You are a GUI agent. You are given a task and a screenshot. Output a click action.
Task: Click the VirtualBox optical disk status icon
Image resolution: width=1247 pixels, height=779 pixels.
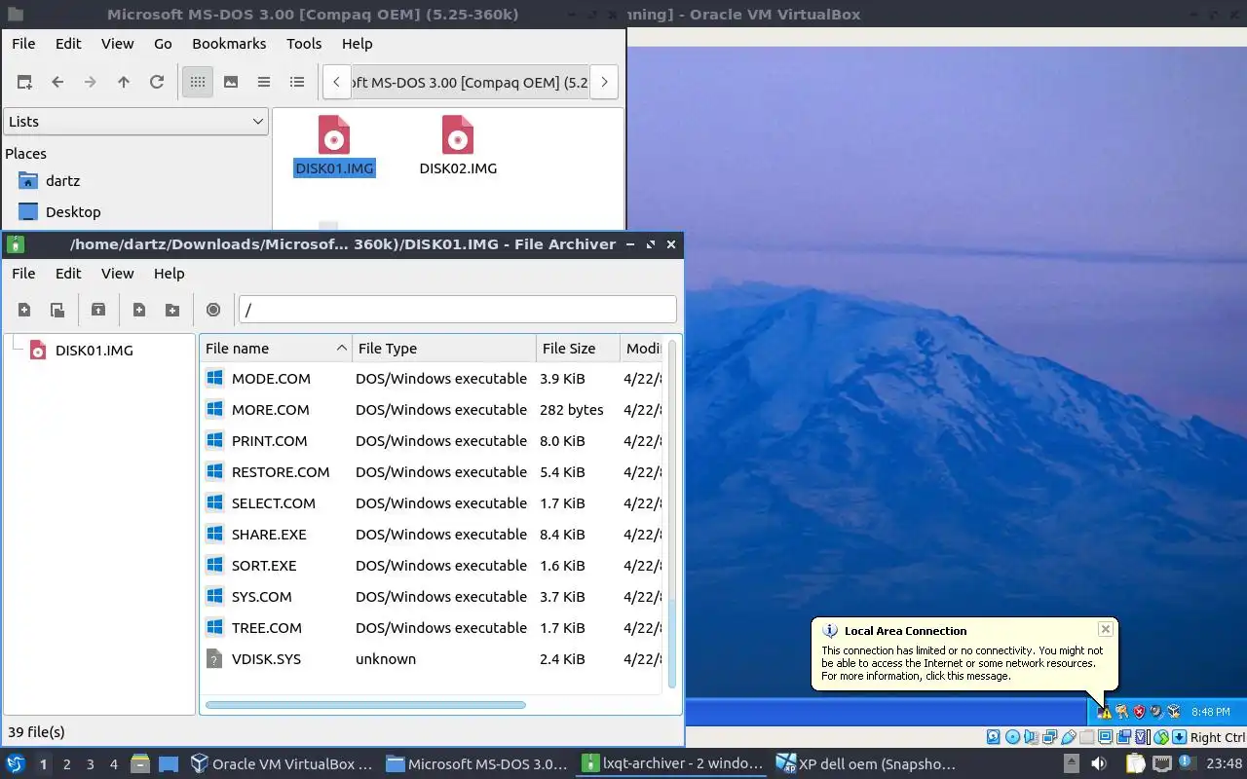[x=1012, y=737]
